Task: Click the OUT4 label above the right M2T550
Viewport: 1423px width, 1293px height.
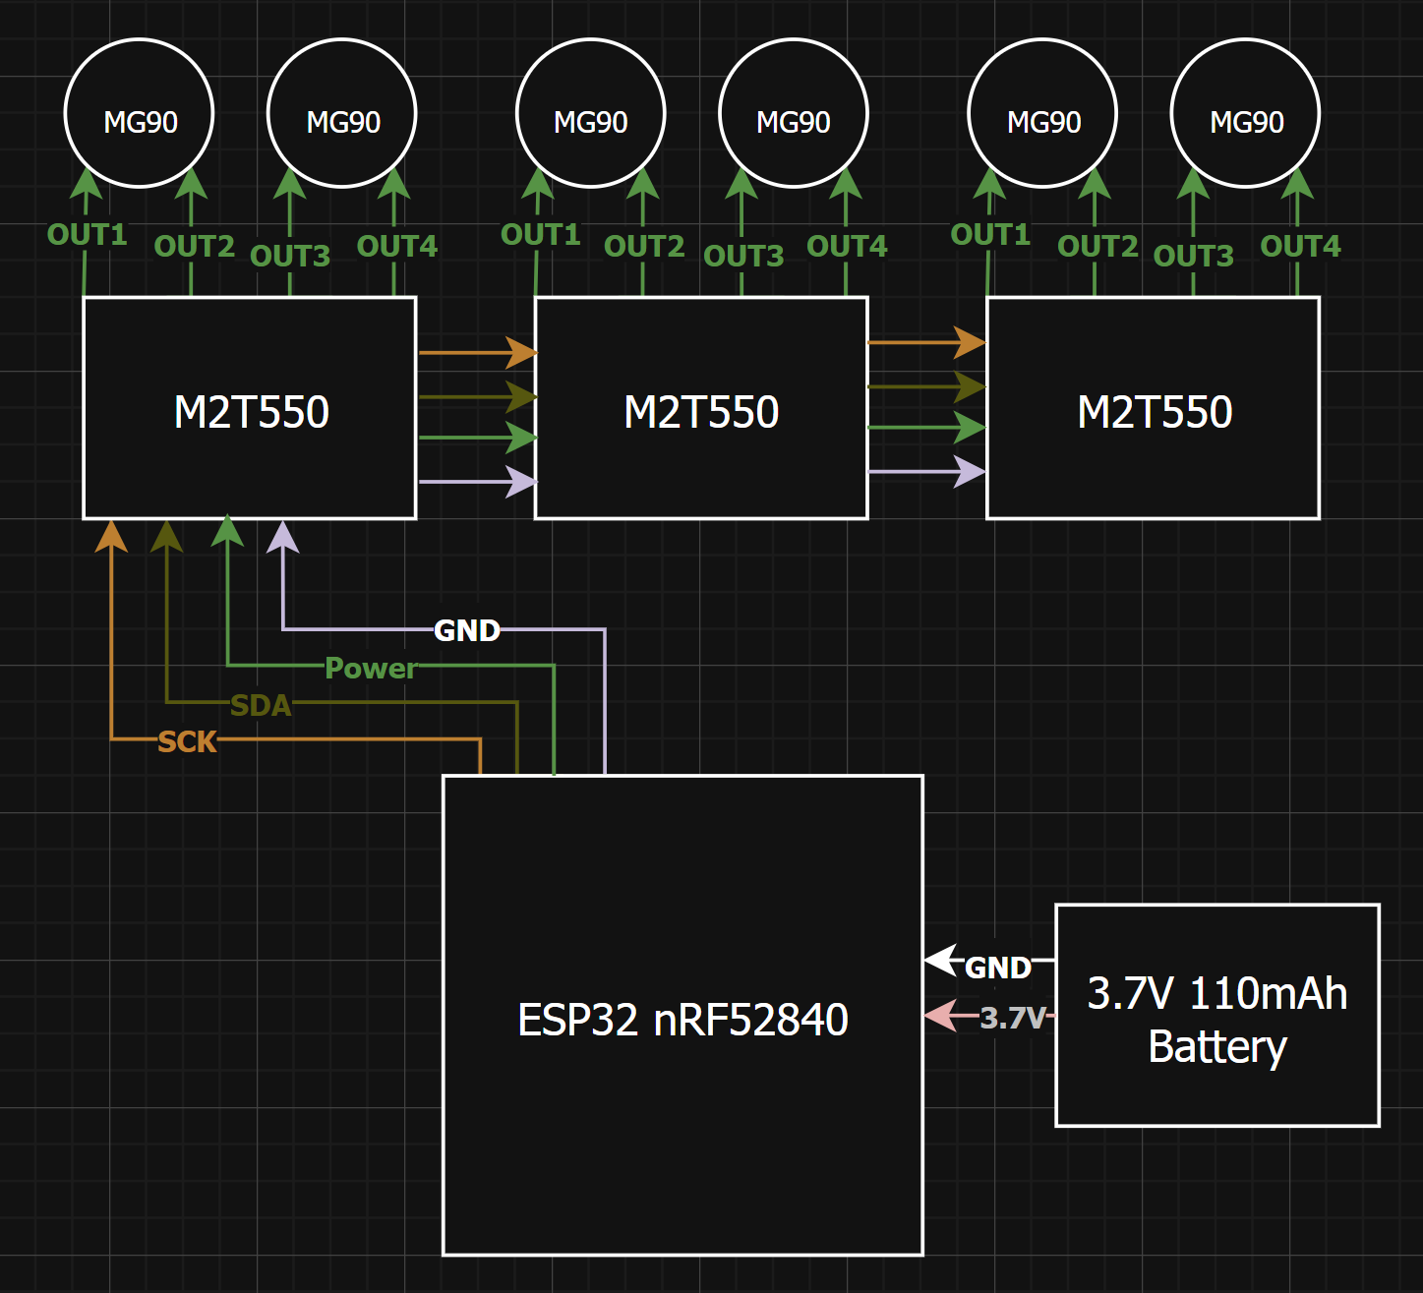Action: (x=1300, y=246)
